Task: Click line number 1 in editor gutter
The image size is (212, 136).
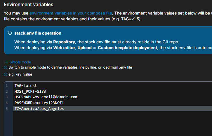Action: coord(6,86)
